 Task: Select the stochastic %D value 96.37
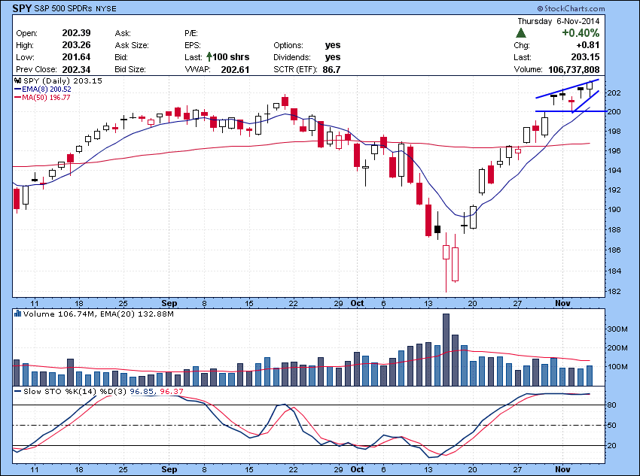172,391
